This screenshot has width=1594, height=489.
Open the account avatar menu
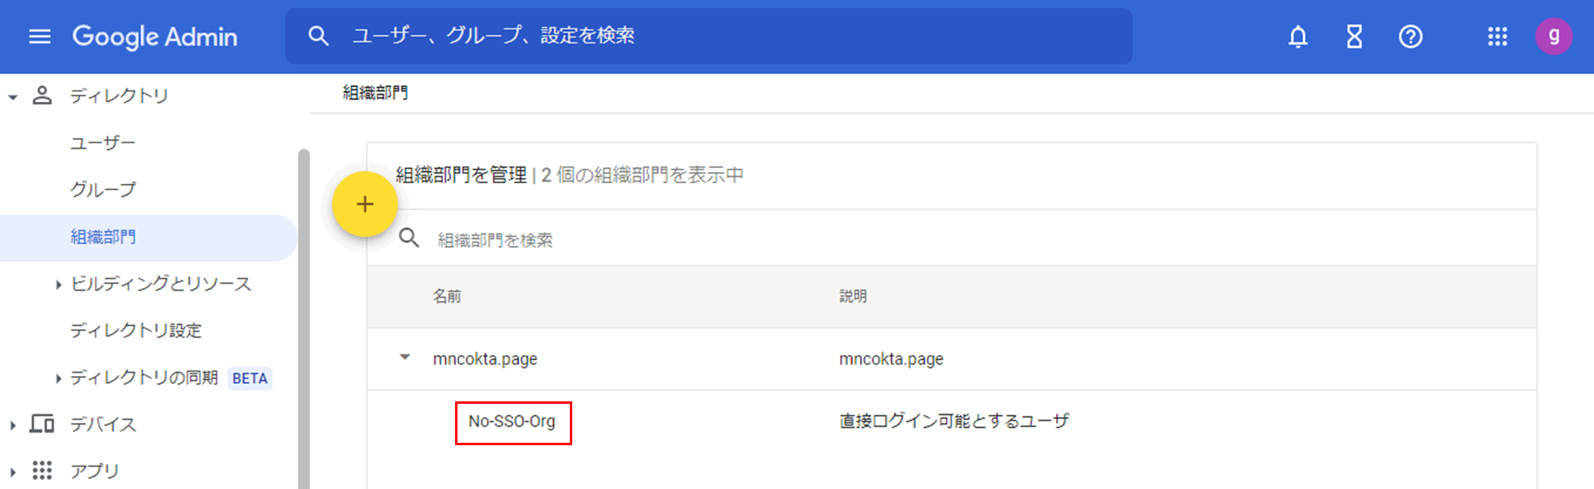click(1553, 37)
